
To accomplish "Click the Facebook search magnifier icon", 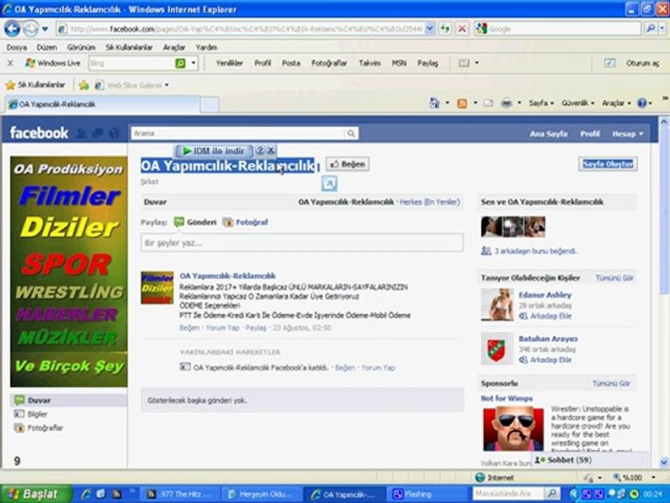I will click(351, 133).
